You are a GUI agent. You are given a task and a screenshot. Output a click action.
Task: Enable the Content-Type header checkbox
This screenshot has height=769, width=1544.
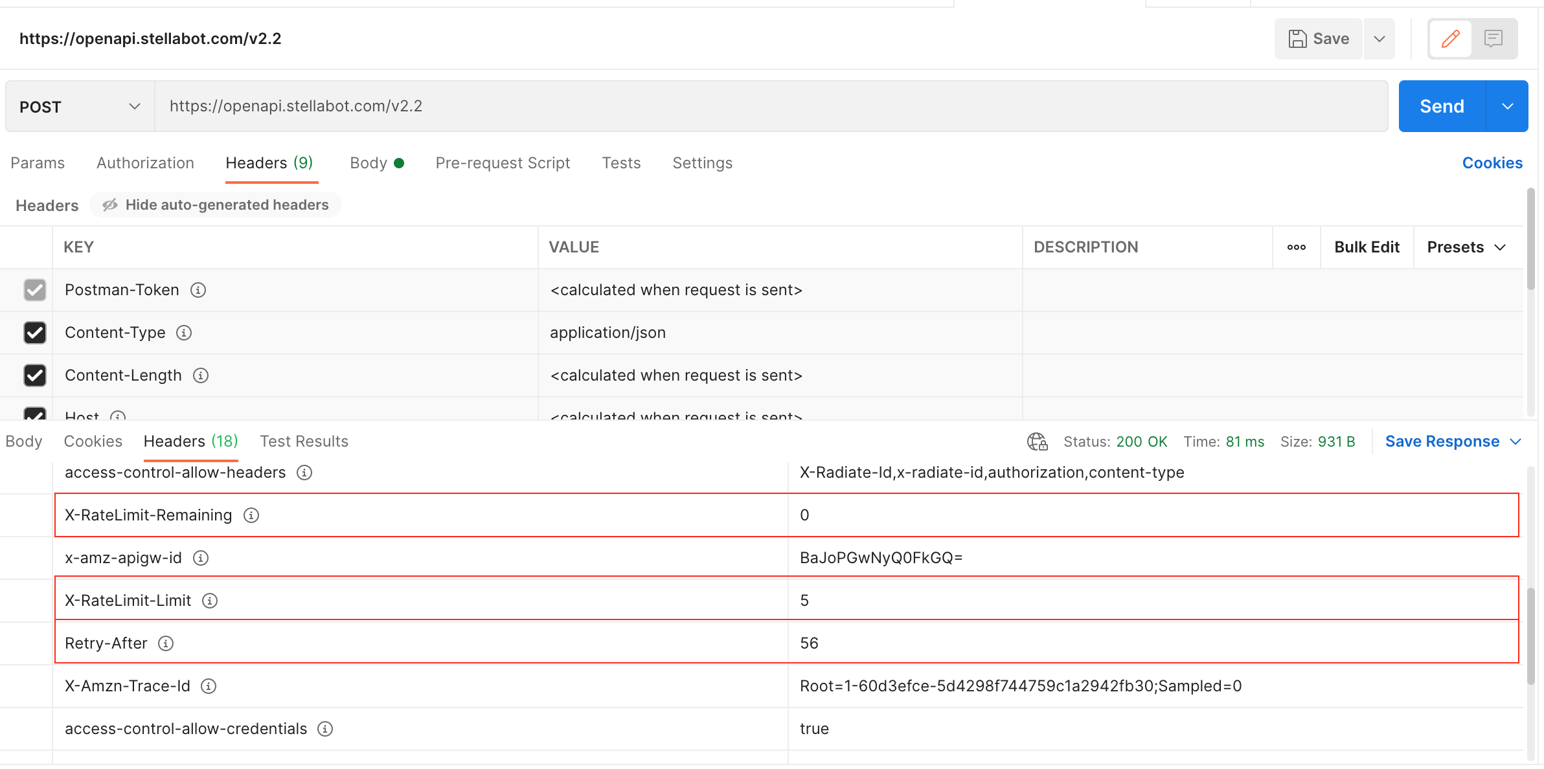pos(34,333)
